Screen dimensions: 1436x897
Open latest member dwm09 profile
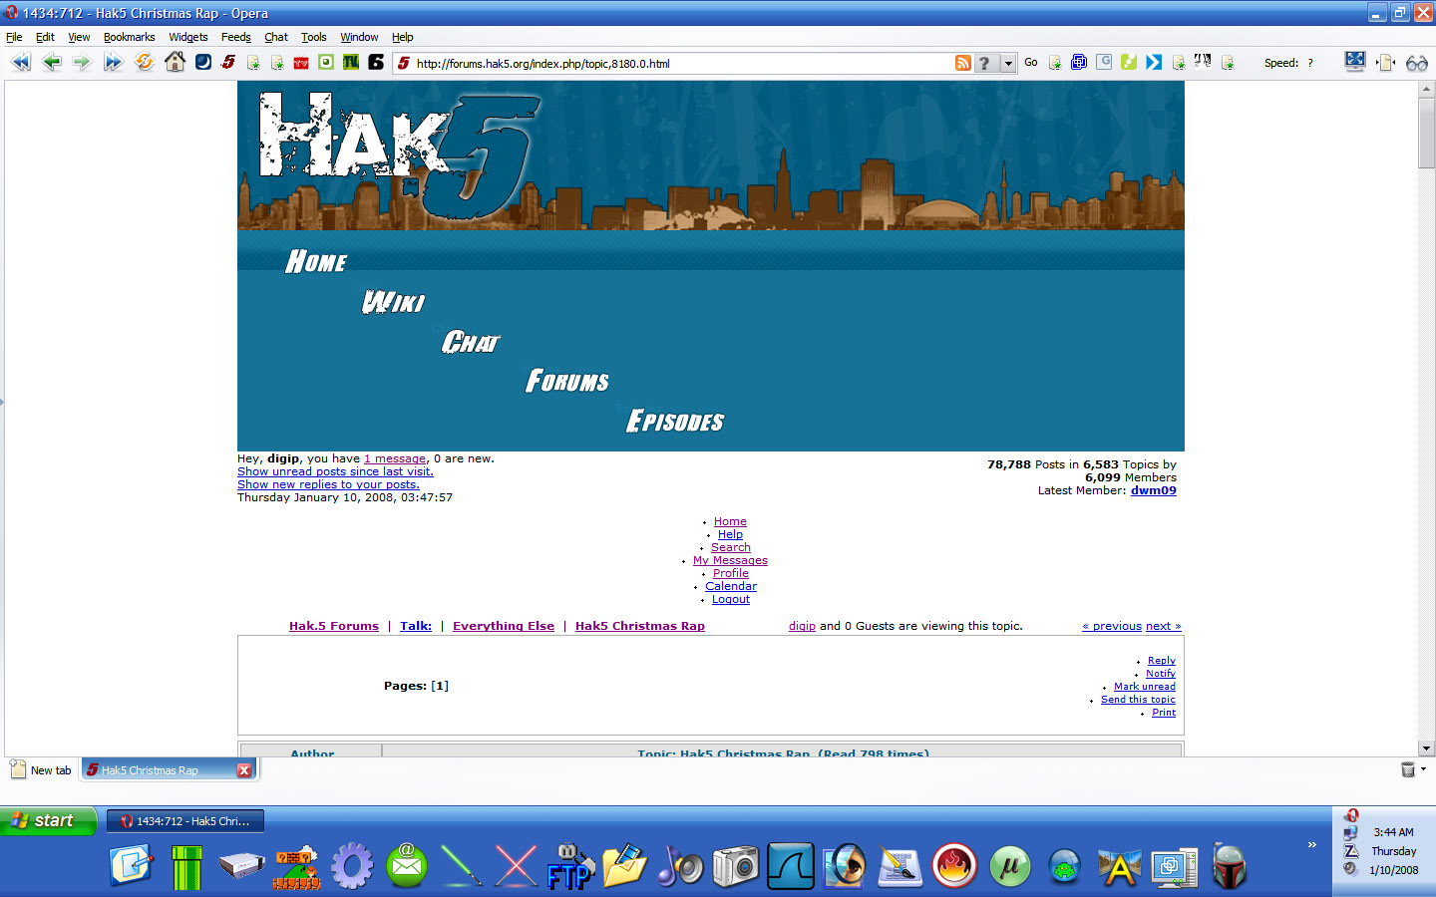coord(1154,490)
